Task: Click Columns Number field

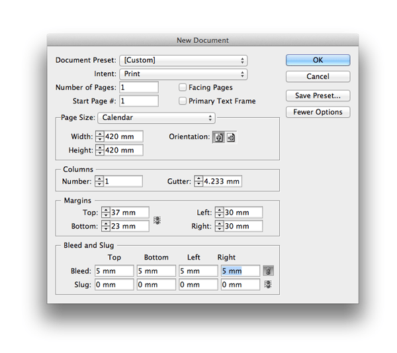Action: coord(123,181)
